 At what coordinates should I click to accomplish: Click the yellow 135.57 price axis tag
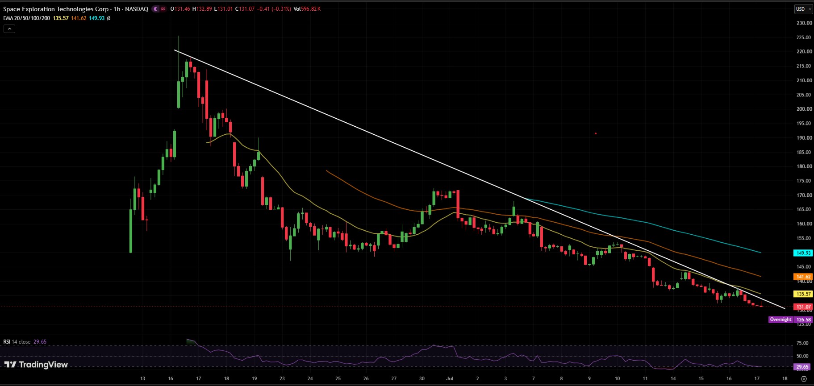pos(803,294)
